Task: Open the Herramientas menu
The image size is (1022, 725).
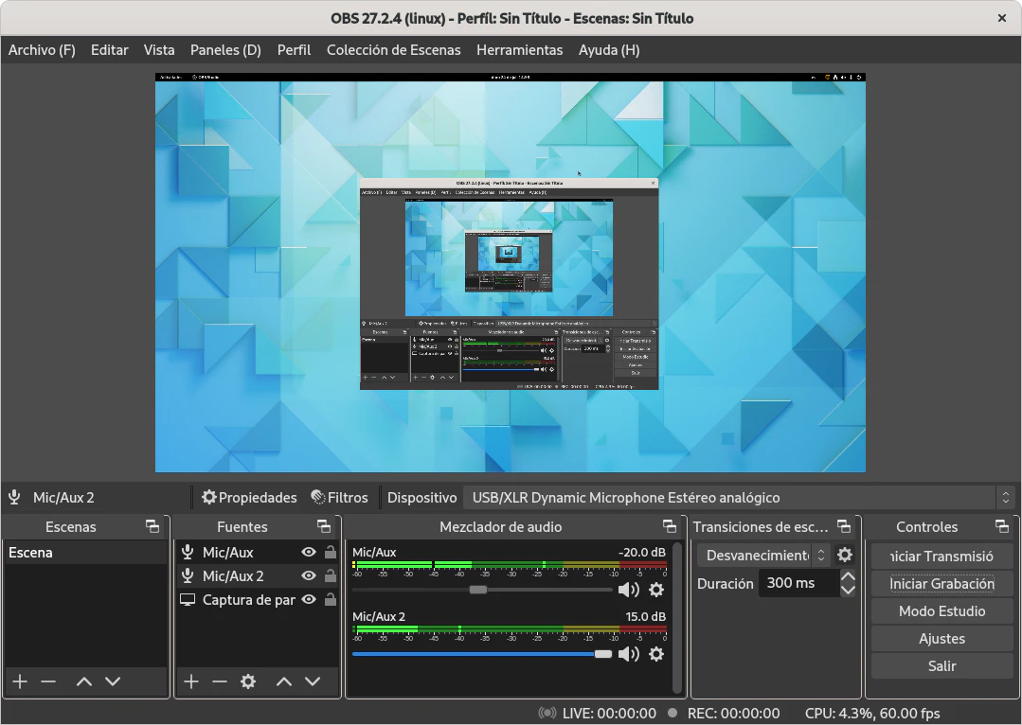Action: pos(519,50)
